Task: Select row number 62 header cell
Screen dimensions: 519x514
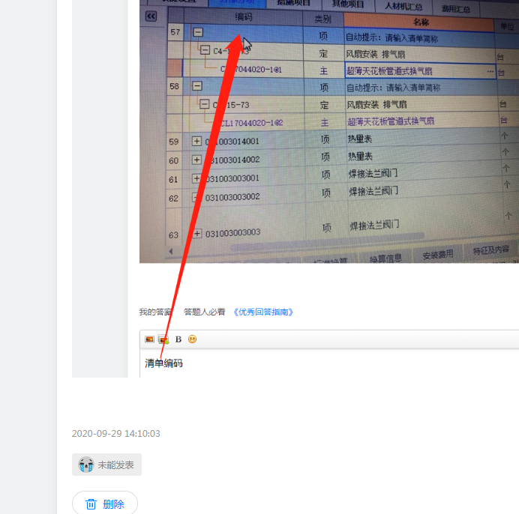Action: point(173,199)
